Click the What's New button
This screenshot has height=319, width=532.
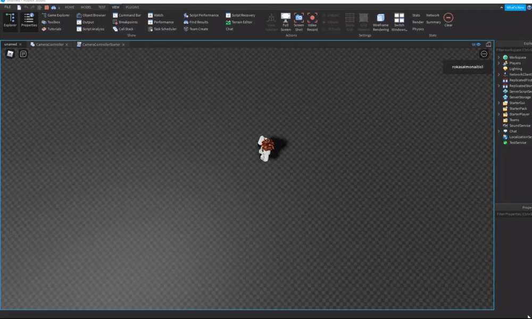514,7
